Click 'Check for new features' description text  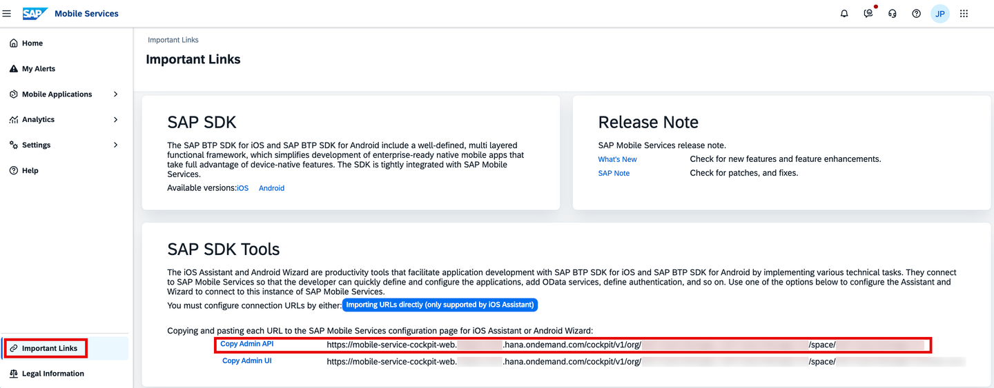(786, 159)
